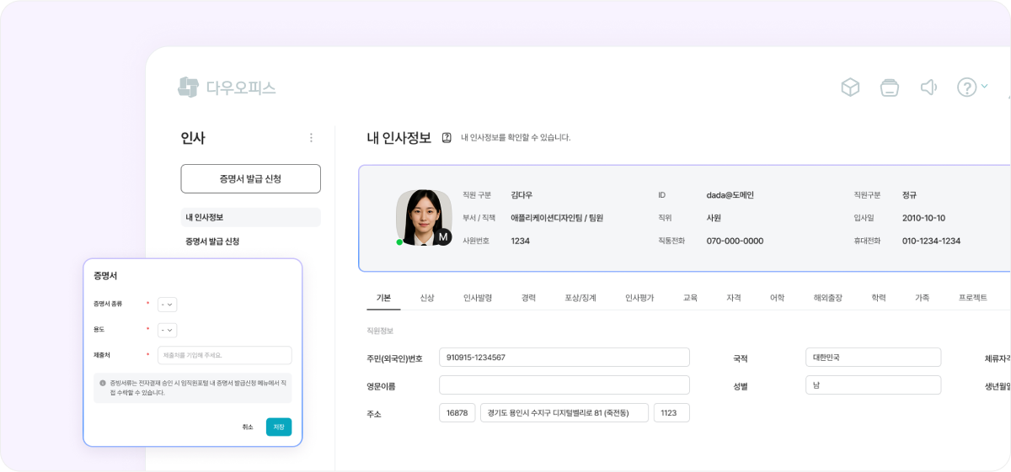Image resolution: width=1011 pixels, height=472 pixels.
Task: Switch to the 가족 tab
Action: (923, 298)
